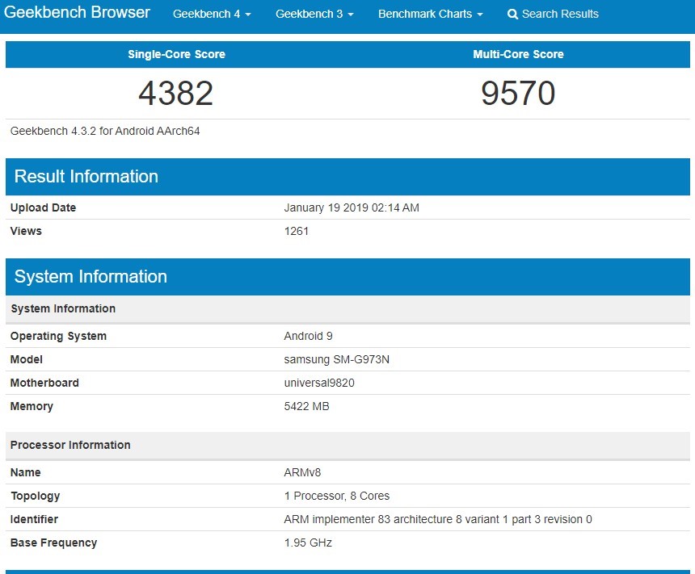Select the Android 9 value

308,336
